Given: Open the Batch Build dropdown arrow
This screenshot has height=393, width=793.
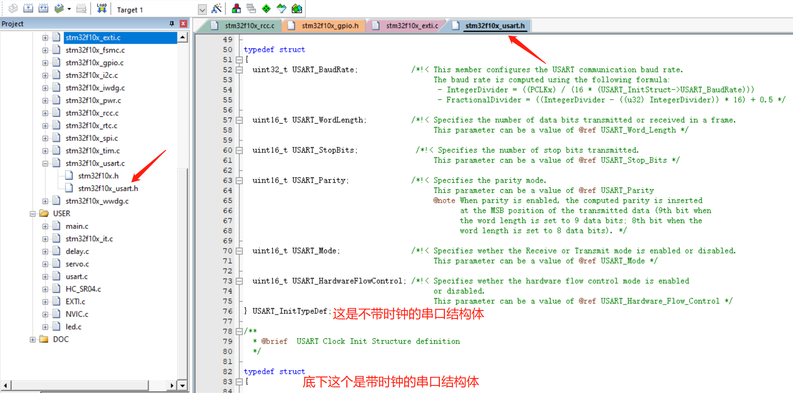Looking at the screenshot, I should (69, 9).
